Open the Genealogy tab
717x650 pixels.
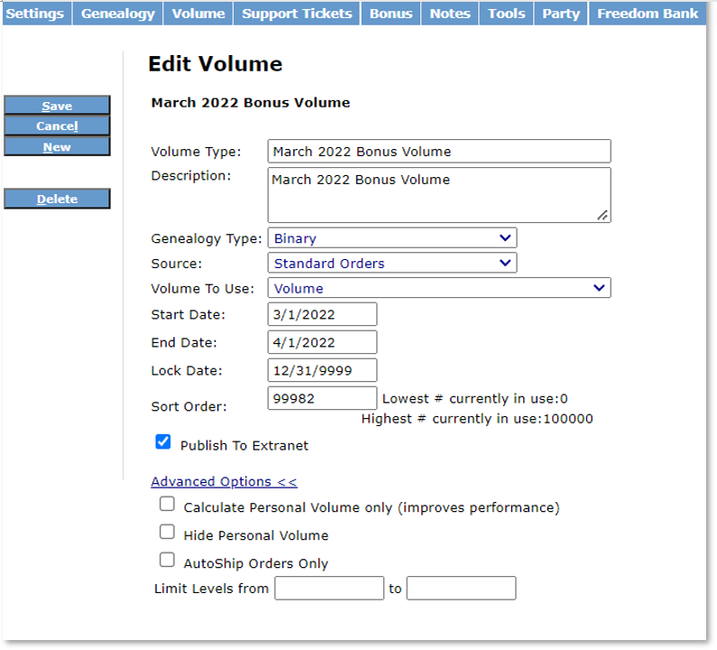118,14
